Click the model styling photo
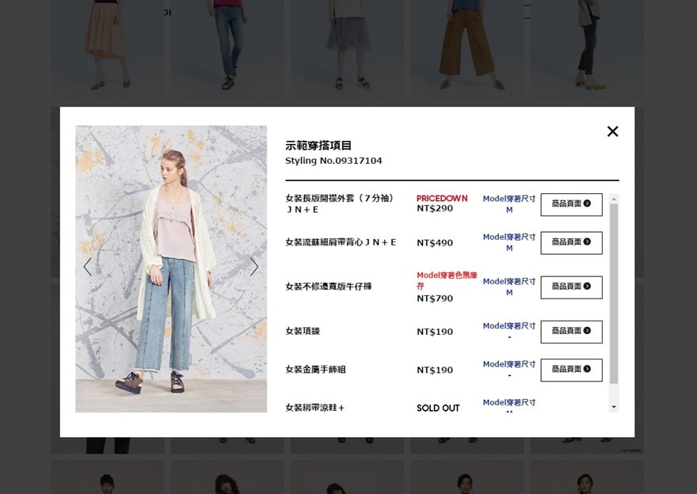The width and height of the screenshot is (697, 494). (171, 268)
